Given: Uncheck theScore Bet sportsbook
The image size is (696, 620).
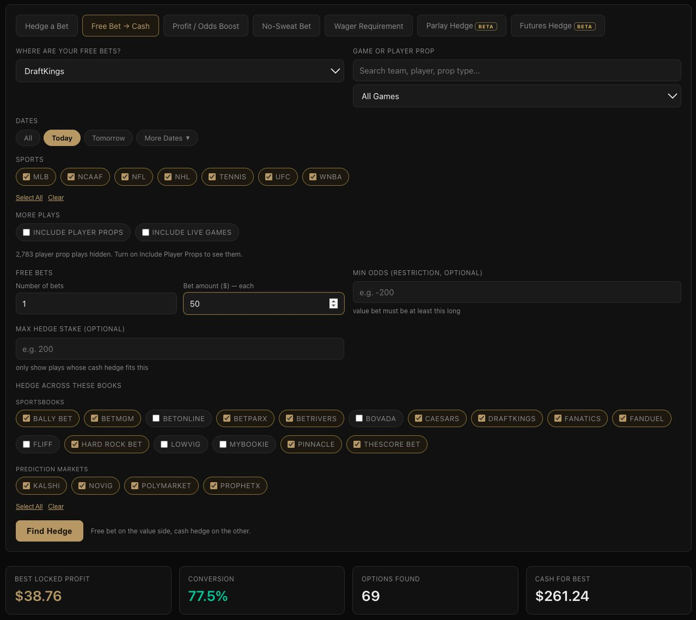Looking at the screenshot, I should (357, 444).
